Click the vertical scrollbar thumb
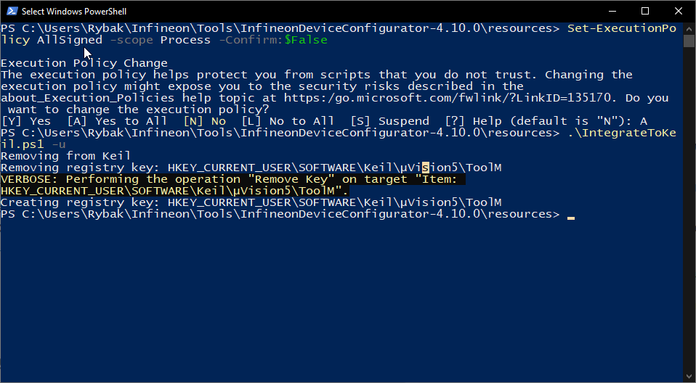Viewport: 696px width, 383px height. pyautogui.click(x=689, y=41)
